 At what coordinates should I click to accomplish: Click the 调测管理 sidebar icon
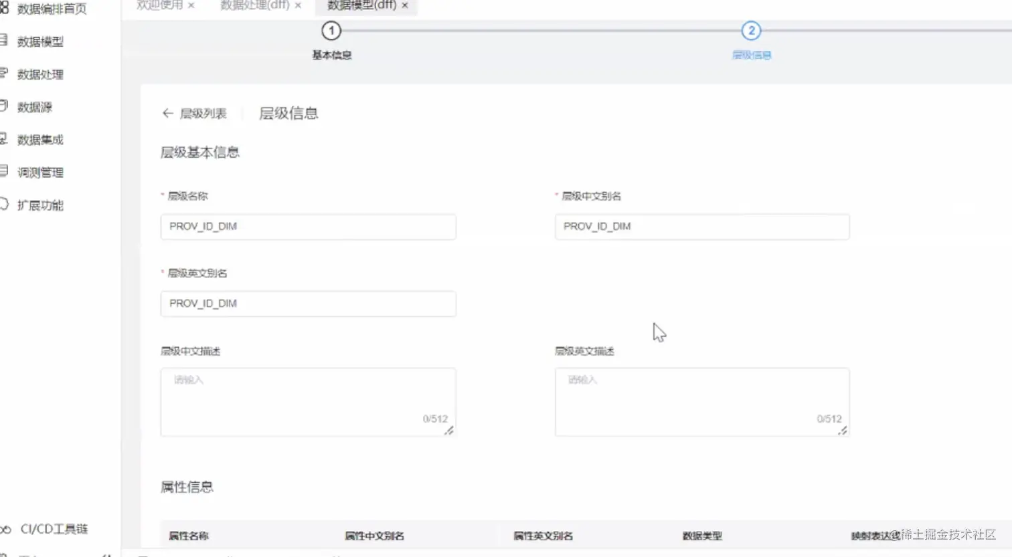click(3, 171)
